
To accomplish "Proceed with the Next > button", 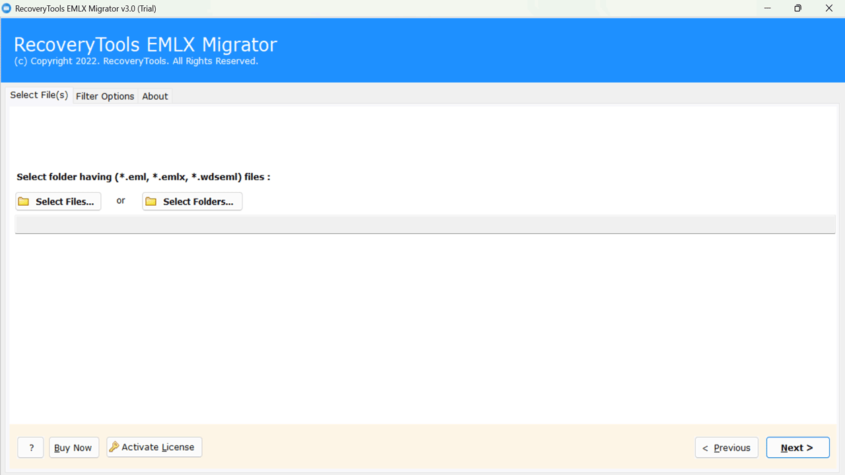I will [x=798, y=447].
